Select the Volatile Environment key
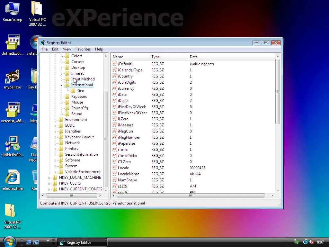 (83, 172)
